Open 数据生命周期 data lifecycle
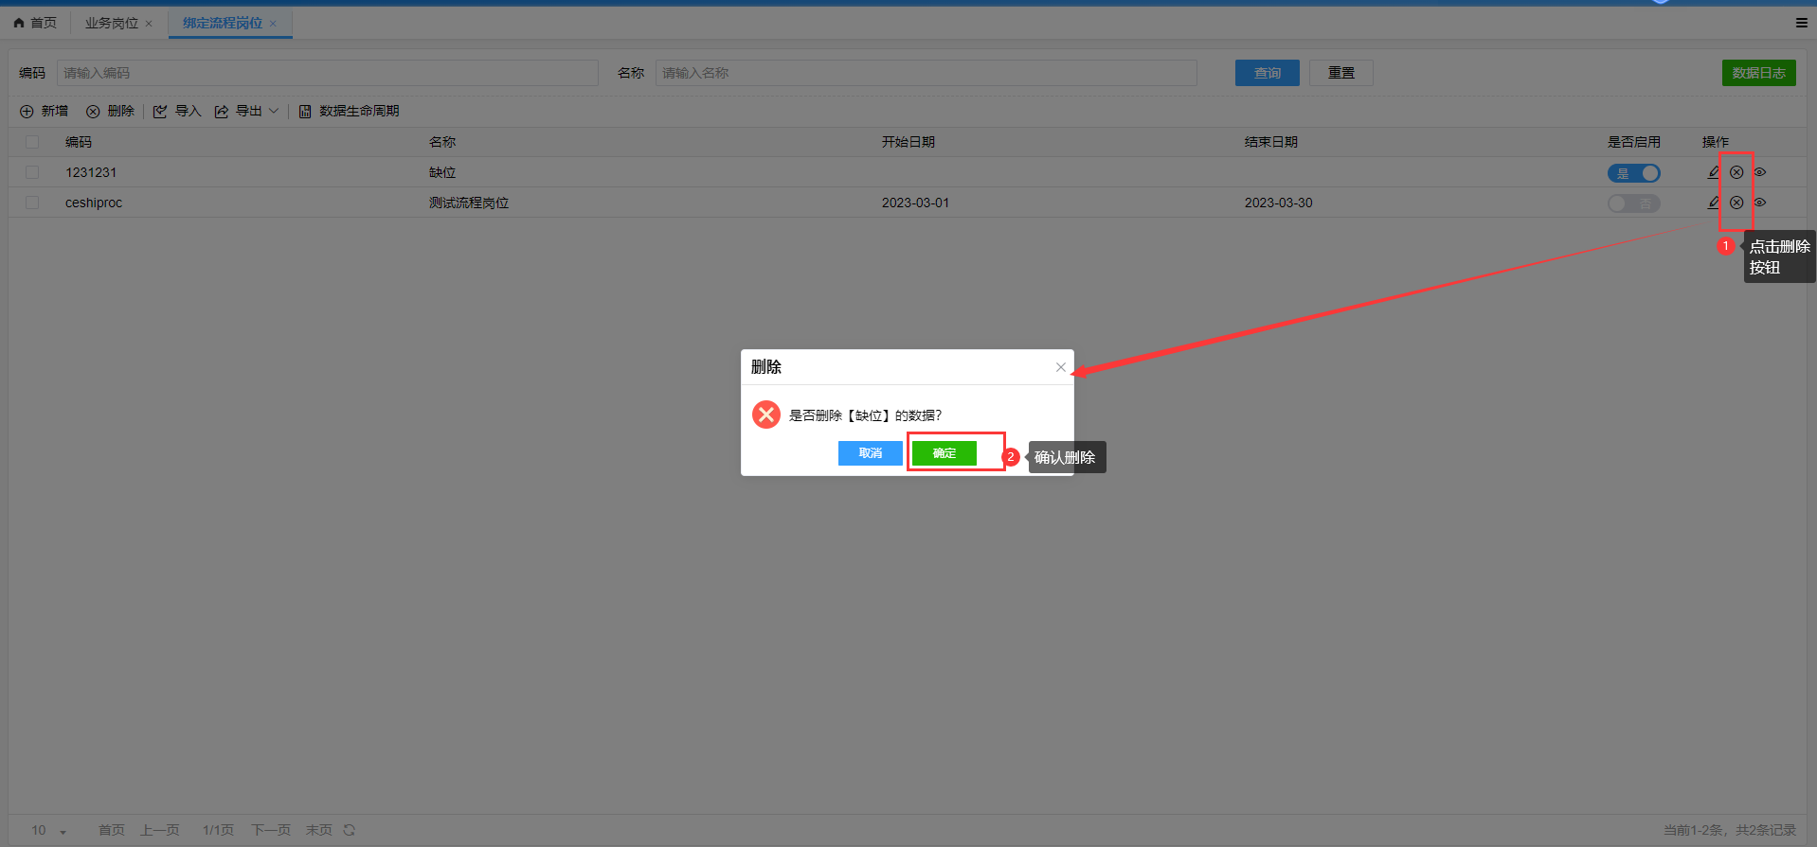 click(349, 112)
